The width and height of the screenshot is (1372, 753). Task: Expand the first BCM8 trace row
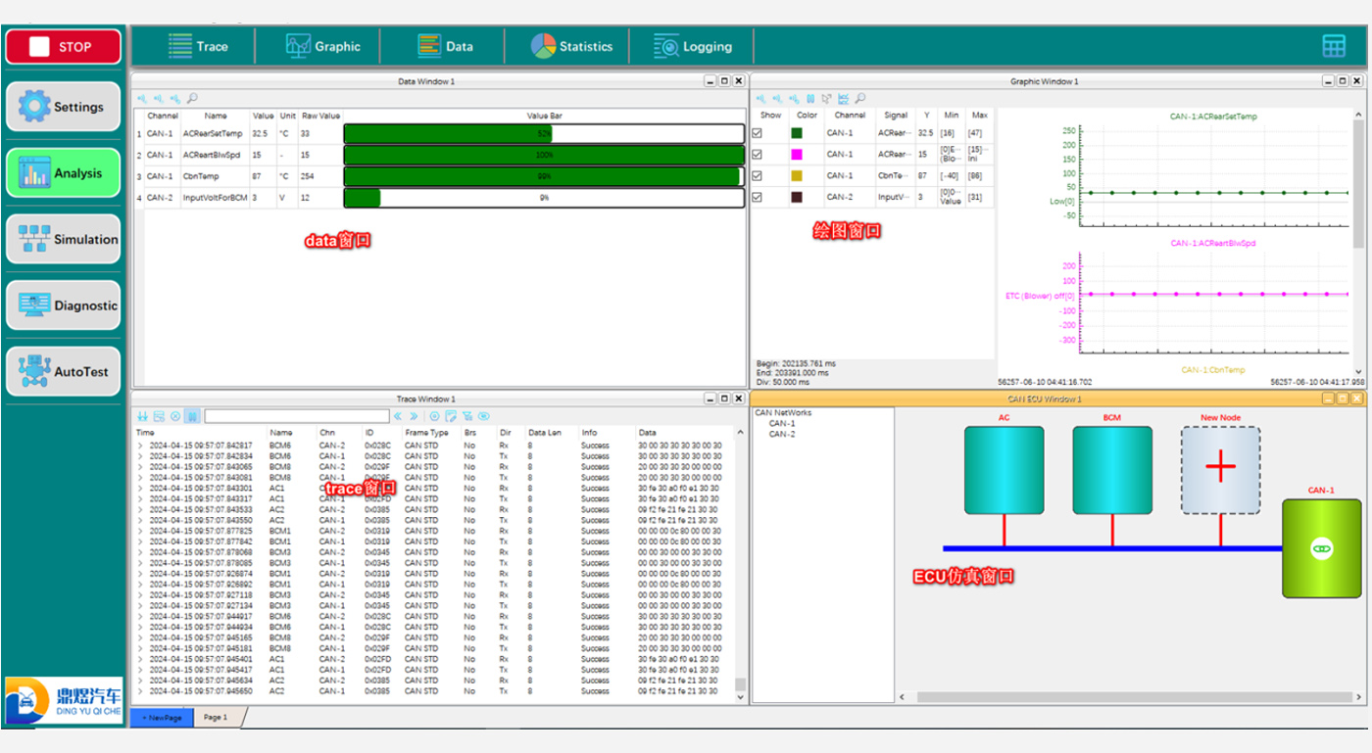click(x=139, y=467)
